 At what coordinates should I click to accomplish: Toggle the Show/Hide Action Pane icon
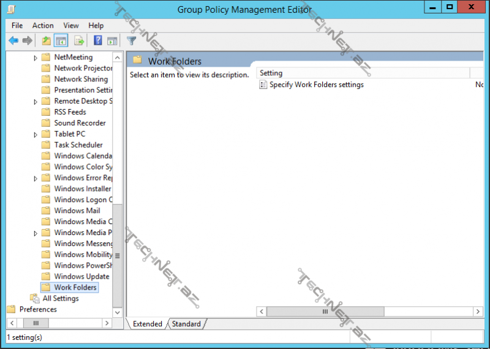coord(112,41)
